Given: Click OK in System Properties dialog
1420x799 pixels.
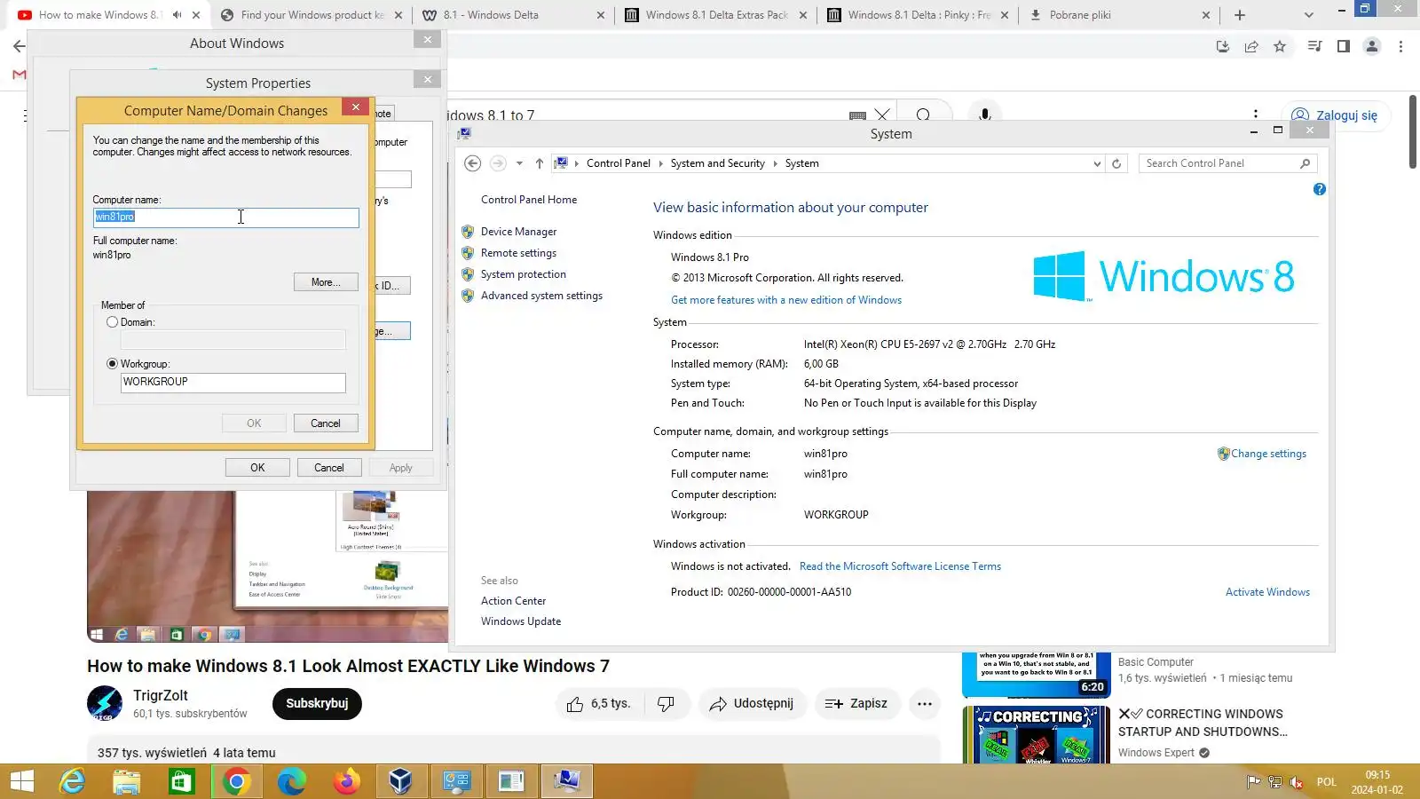Looking at the screenshot, I should [257, 468].
